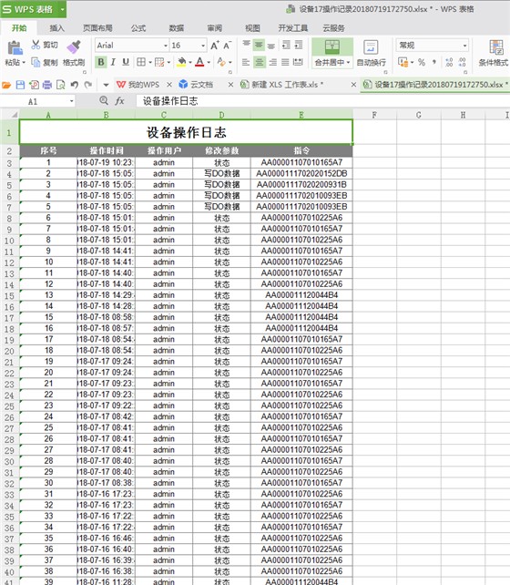This screenshot has height=585, width=510.
Task: Click the percent style icon
Action: pyautogui.click(x=422, y=62)
